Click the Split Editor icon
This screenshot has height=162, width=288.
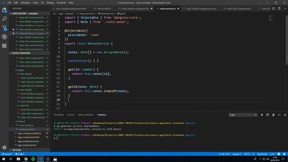279,9
